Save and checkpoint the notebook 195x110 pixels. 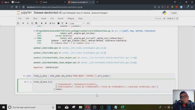[x=18, y=23]
